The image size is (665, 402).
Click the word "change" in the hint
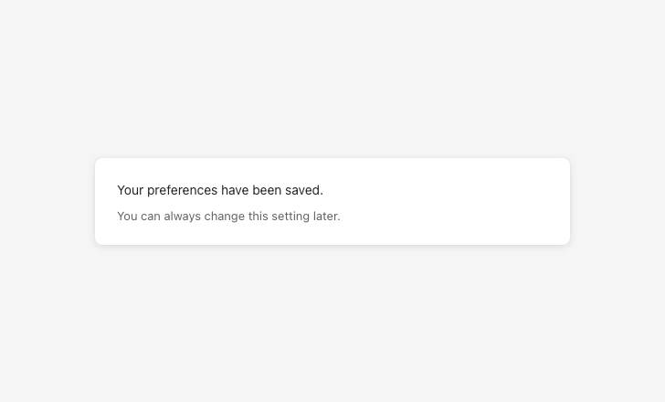tap(224, 217)
